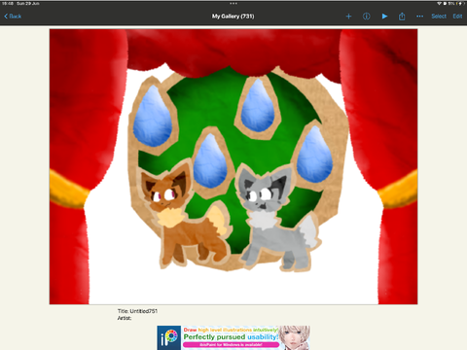
Task: Tap the Wi-Fi indicator in status bar
Action: 439,3
